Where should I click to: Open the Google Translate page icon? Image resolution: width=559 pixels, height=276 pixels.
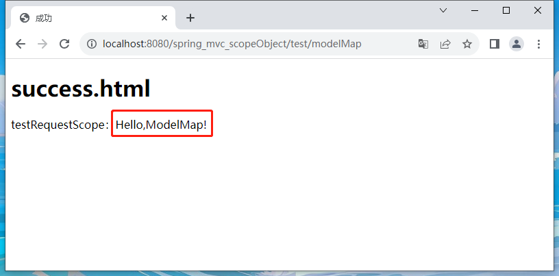coord(423,44)
